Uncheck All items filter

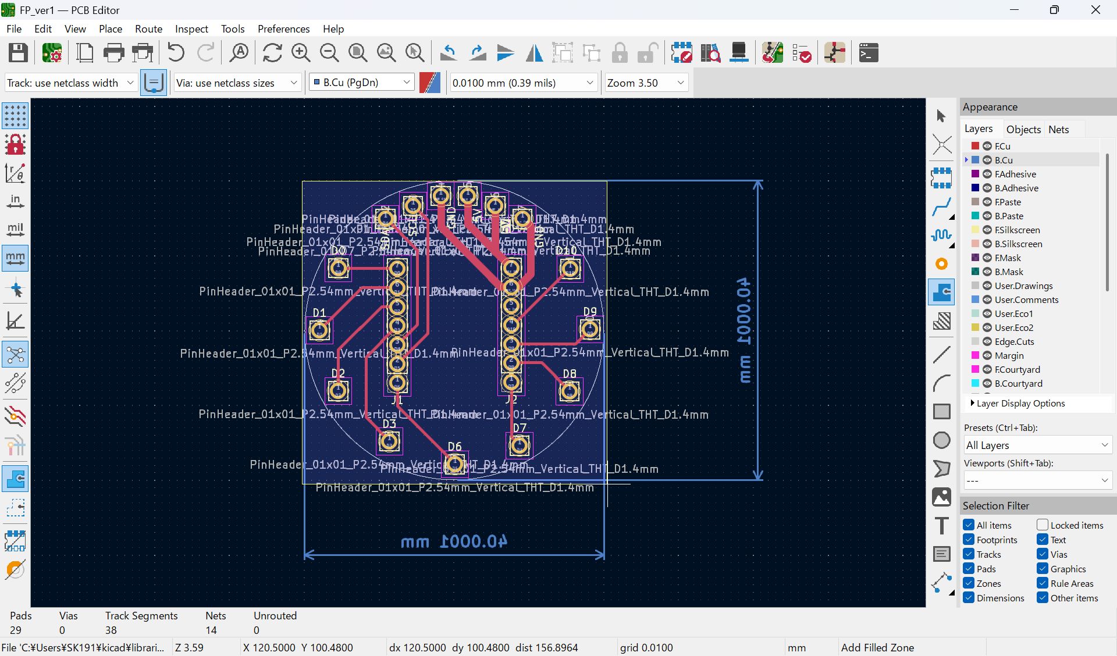[x=969, y=525]
